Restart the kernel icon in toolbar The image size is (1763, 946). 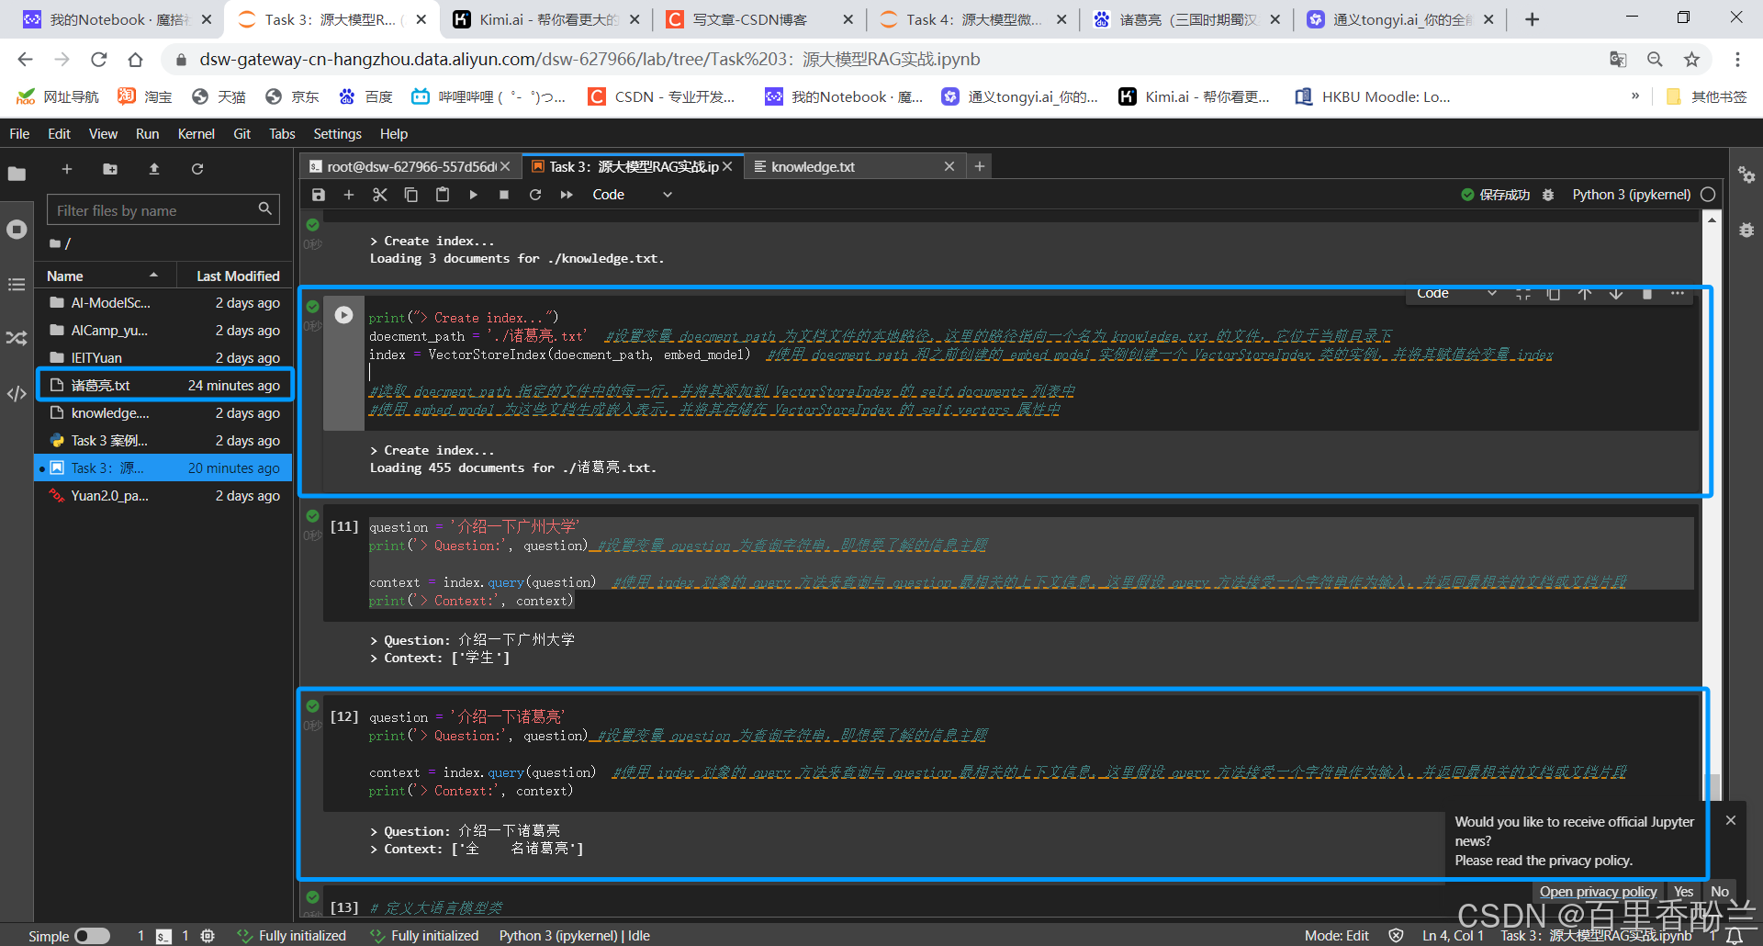[x=535, y=195]
